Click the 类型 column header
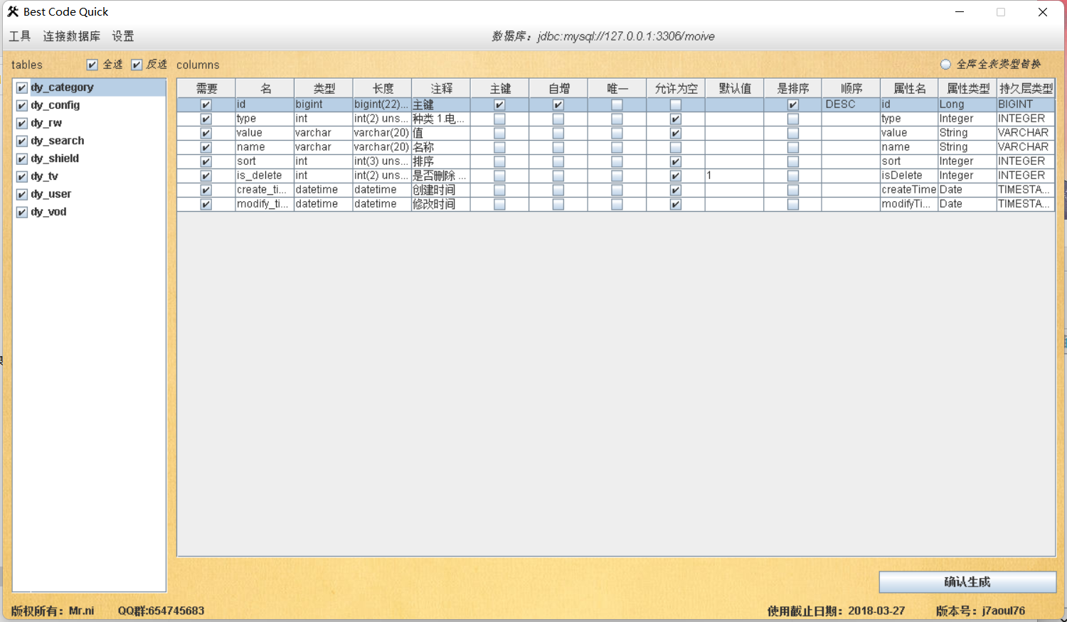The width and height of the screenshot is (1067, 622). [x=324, y=88]
